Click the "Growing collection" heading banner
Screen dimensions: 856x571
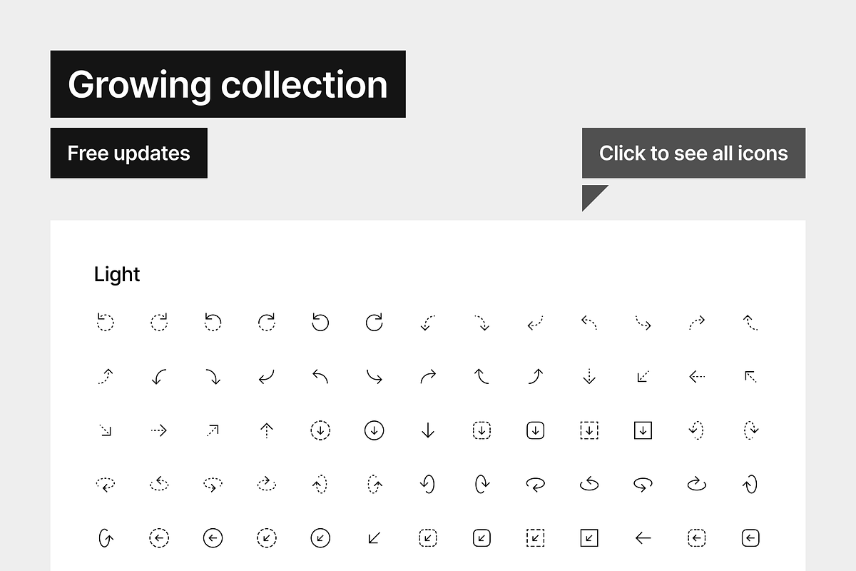tap(228, 84)
